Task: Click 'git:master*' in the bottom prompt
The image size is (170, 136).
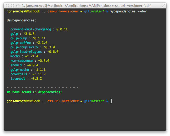Action: pyautogui.click(x=94, y=101)
